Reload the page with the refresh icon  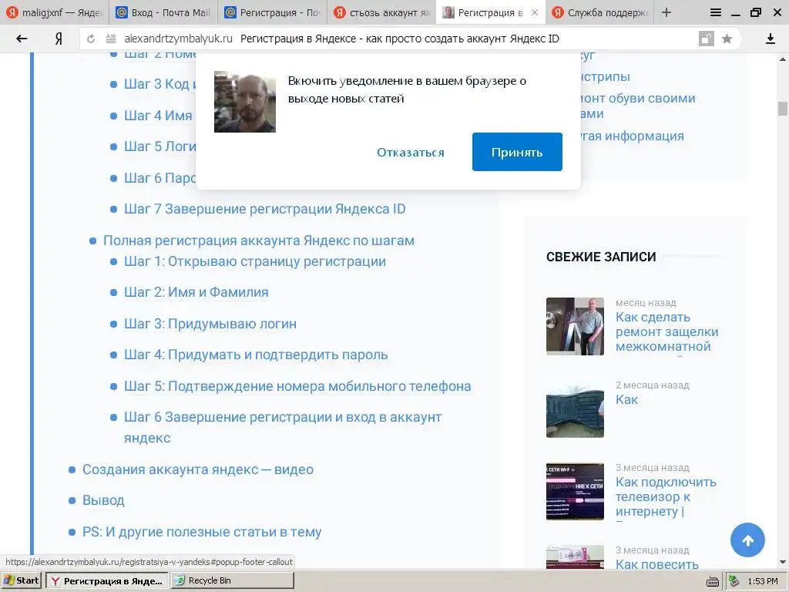pos(91,39)
